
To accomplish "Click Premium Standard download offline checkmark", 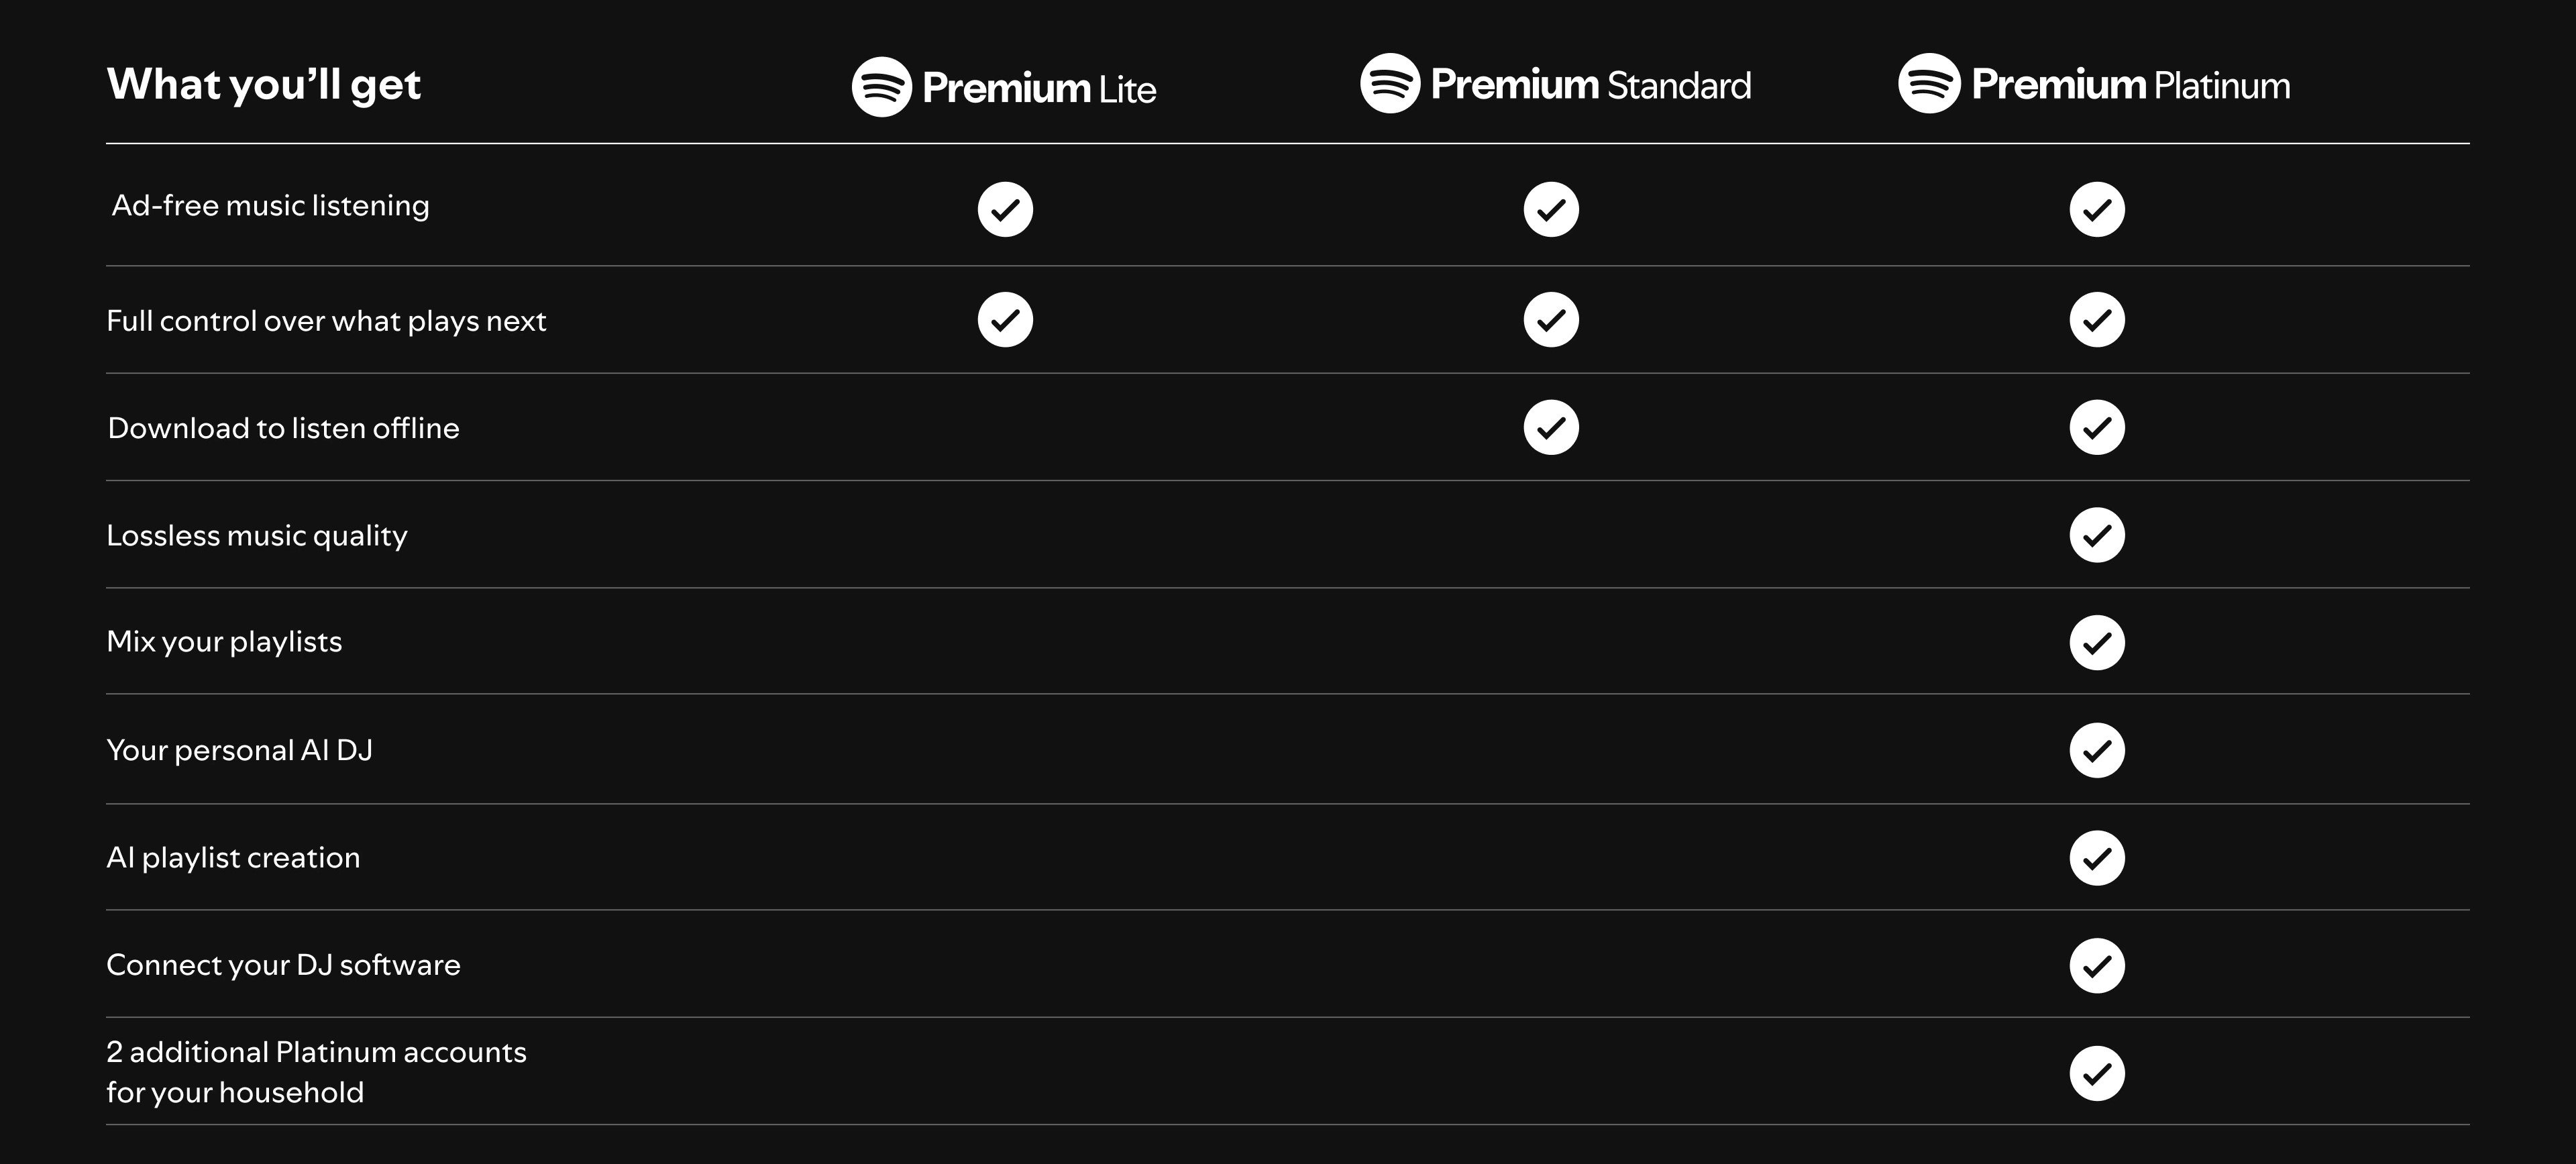I will click(x=1551, y=428).
